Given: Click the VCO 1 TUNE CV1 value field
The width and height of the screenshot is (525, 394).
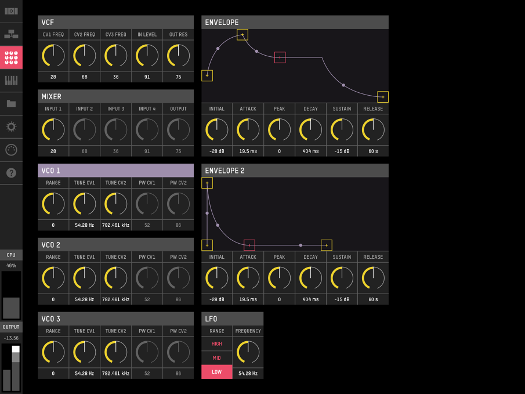Looking at the screenshot, I should pyautogui.click(x=85, y=225).
